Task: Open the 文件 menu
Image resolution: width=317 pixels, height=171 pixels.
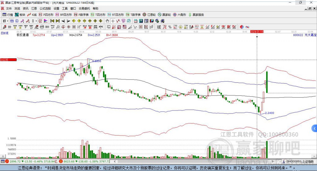Action: [x=9, y=8]
